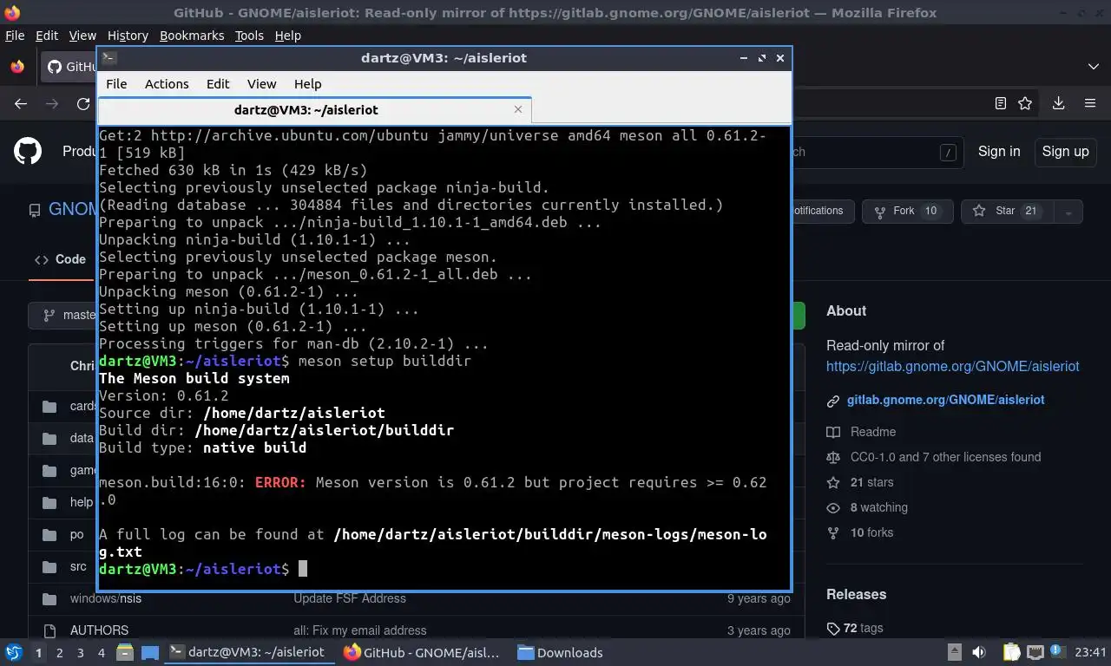
Task: Fork the aisleriot repository
Action: (x=907, y=211)
